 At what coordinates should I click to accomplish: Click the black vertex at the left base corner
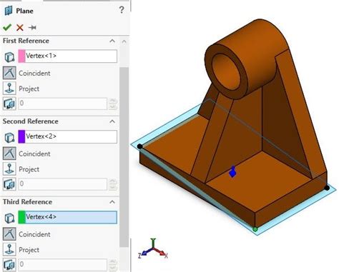tap(140, 146)
